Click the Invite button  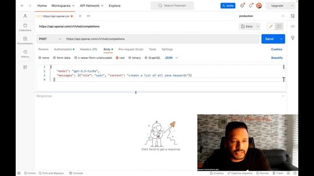[228, 5]
